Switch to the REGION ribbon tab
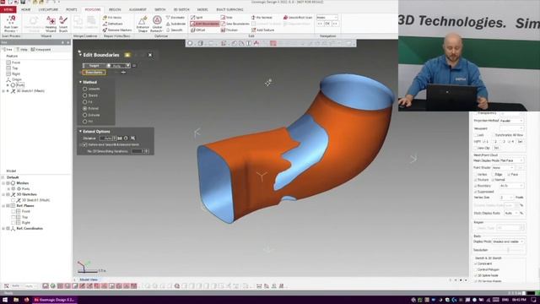Image resolution: width=540 pixels, height=304 pixels. (x=115, y=9)
